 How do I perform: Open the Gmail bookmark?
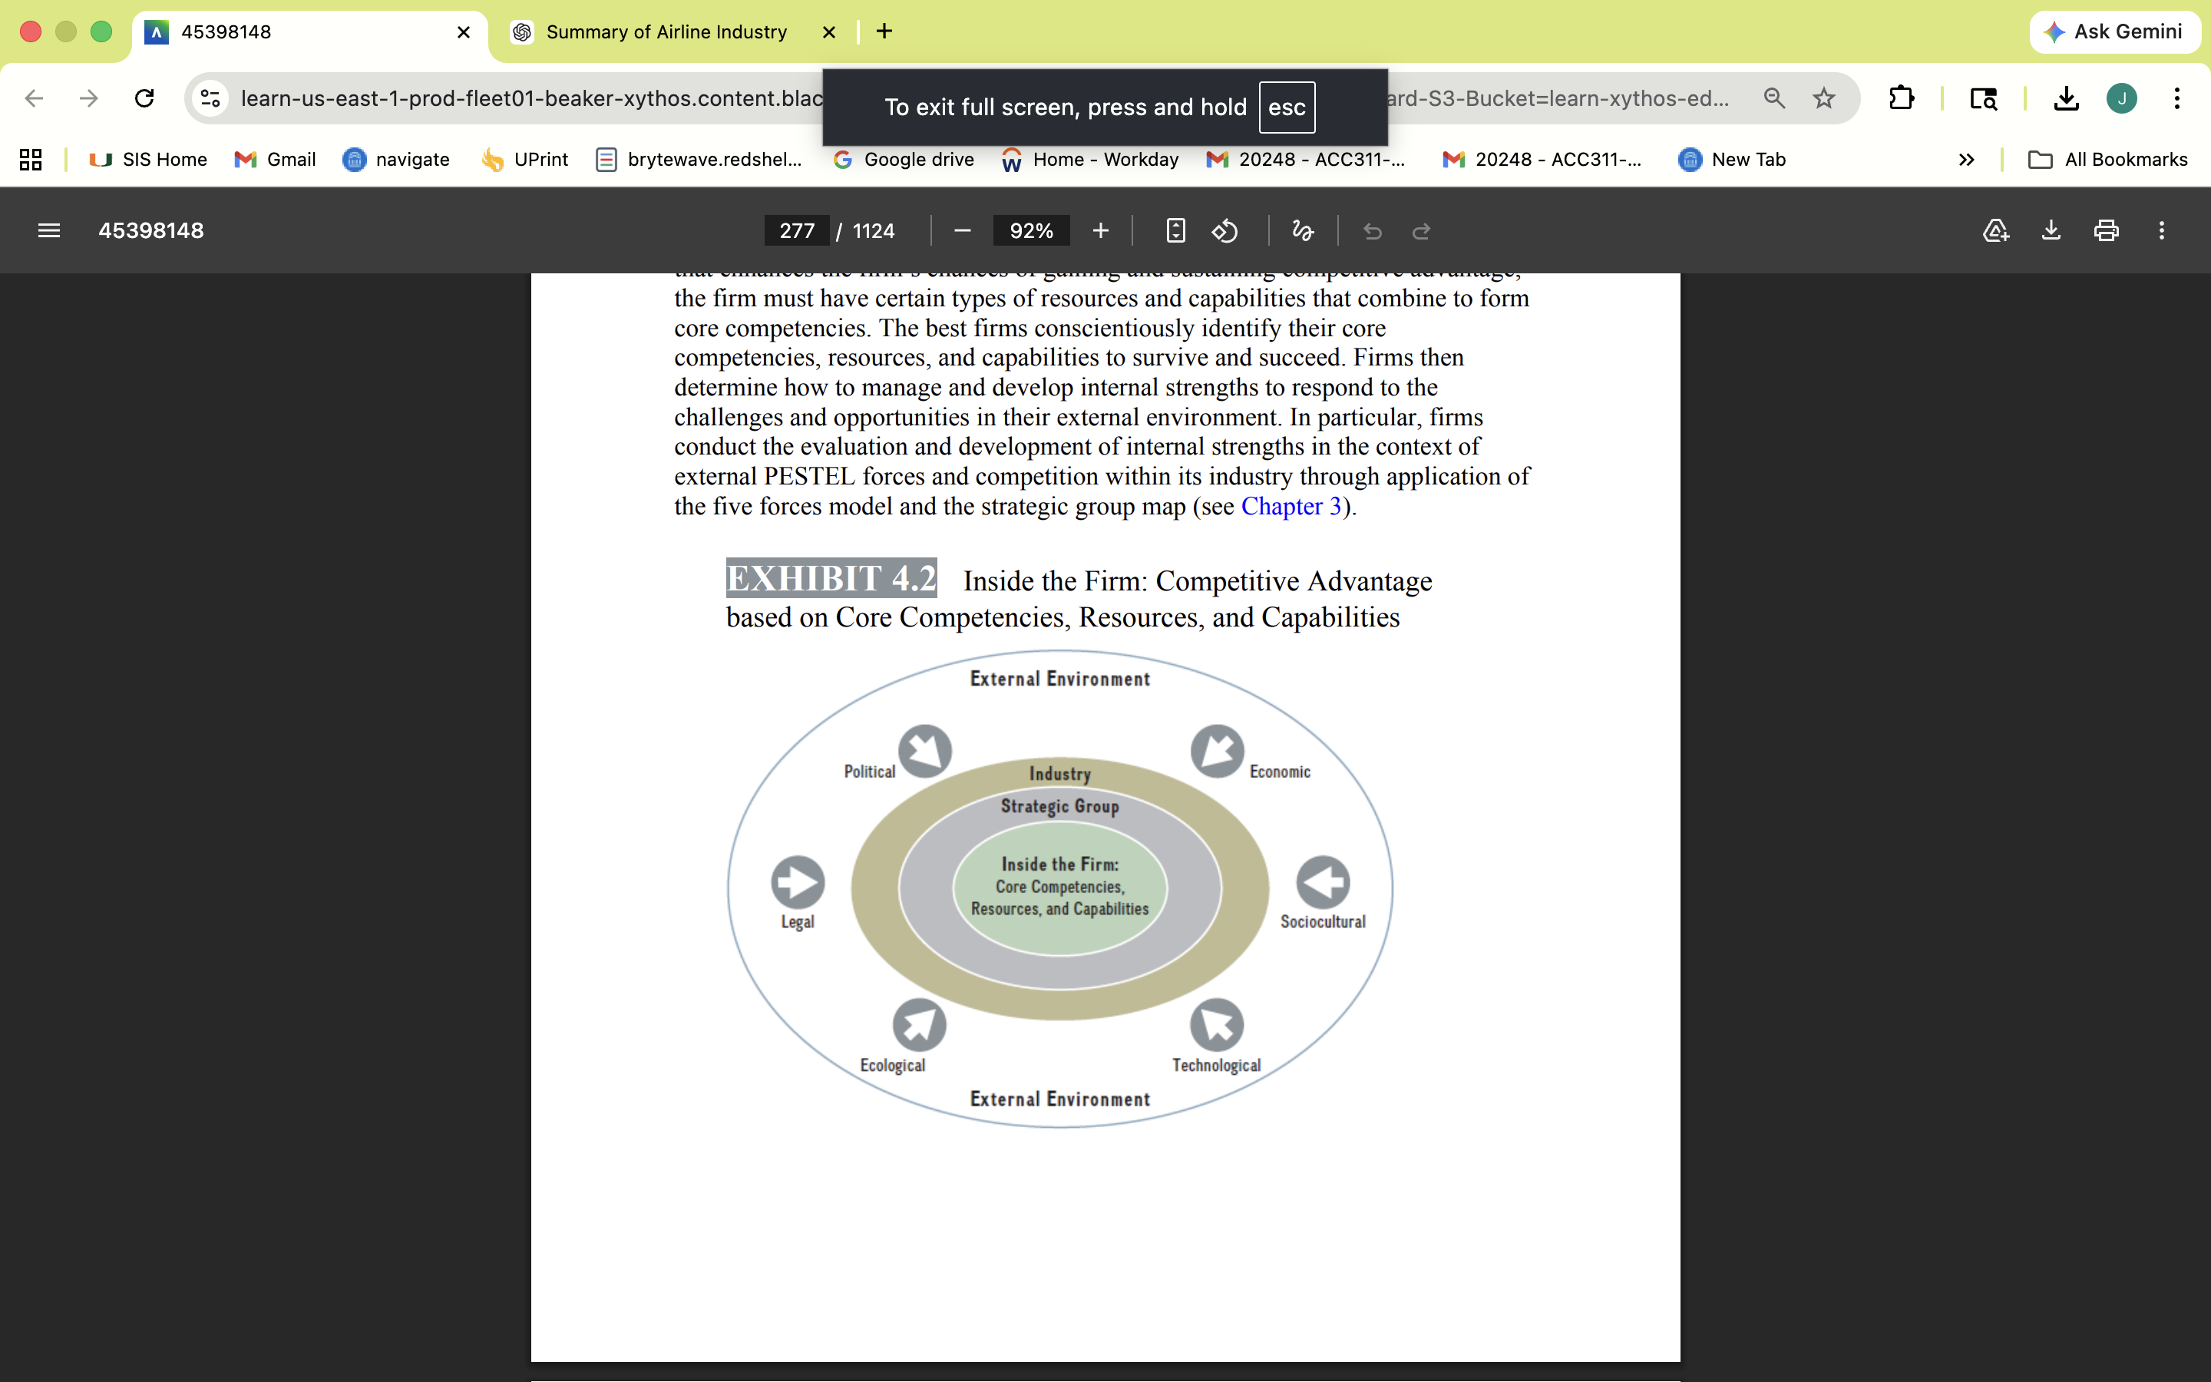coord(275,159)
